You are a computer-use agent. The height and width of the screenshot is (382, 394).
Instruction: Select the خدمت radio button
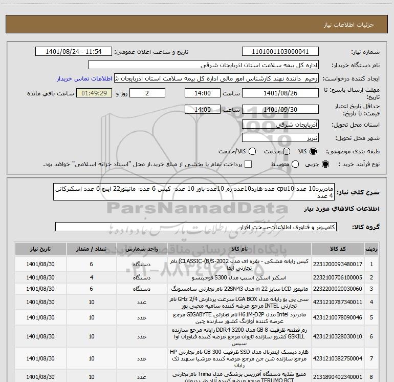[x=287, y=151]
